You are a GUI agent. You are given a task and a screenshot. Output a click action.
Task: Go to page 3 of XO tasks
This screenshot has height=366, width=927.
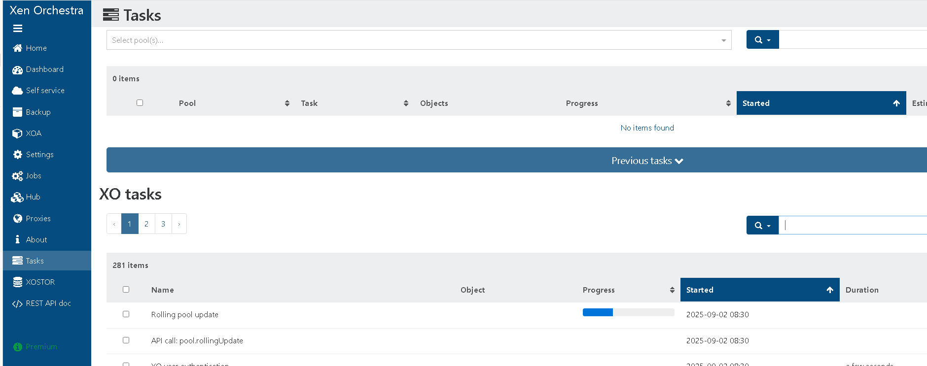coord(163,224)
